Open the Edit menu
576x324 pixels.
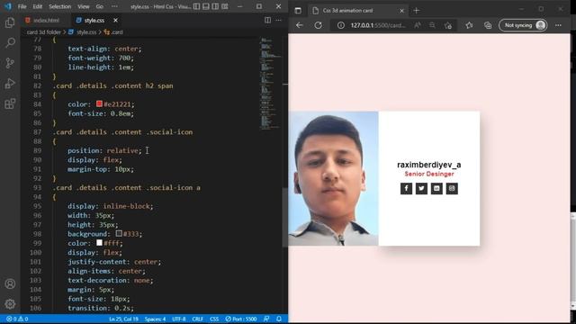point(38,6)
